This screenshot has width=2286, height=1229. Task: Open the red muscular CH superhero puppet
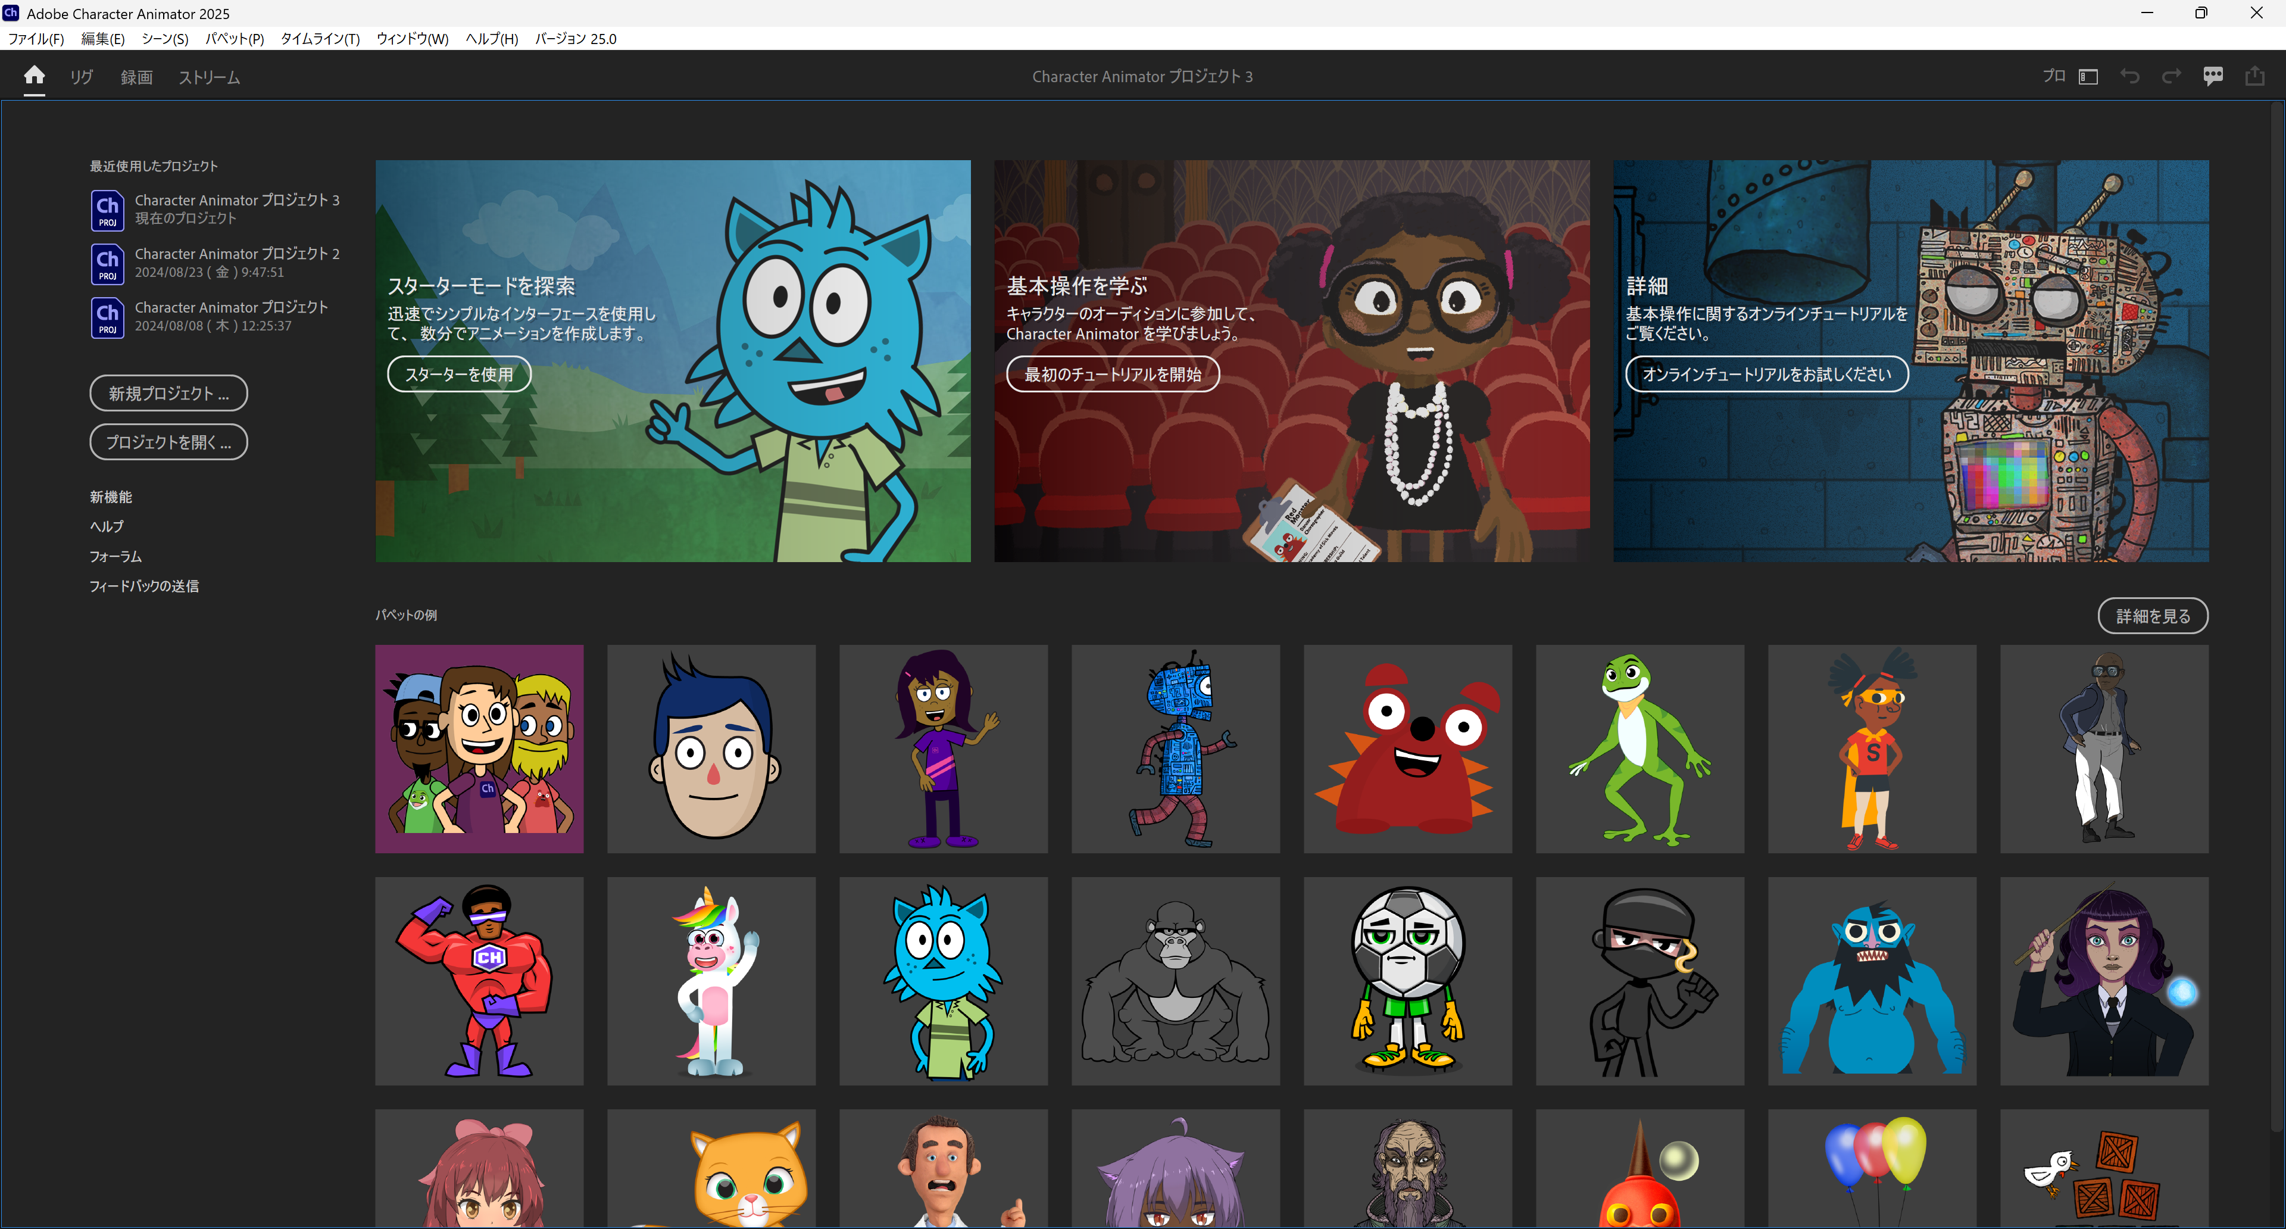coord(479,981)
